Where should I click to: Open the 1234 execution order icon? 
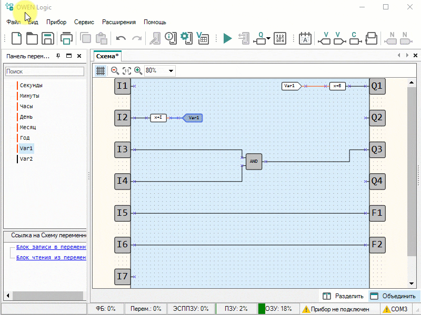[x=280, y=38]
